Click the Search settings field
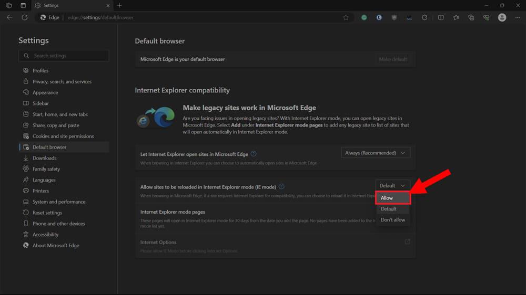The image size is (526, 295). (x=64, y=56)
